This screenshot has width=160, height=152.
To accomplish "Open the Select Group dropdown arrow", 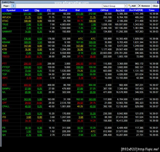I will click(125, 6).
